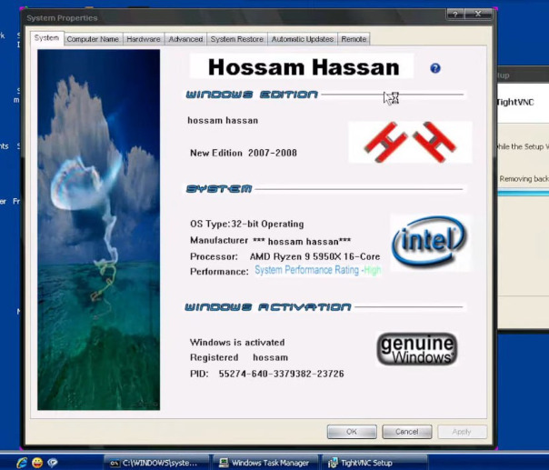Open Internet Explorer from quick launch
The height and width of the screenshot is (470, 549).
(x=22, y=463)
